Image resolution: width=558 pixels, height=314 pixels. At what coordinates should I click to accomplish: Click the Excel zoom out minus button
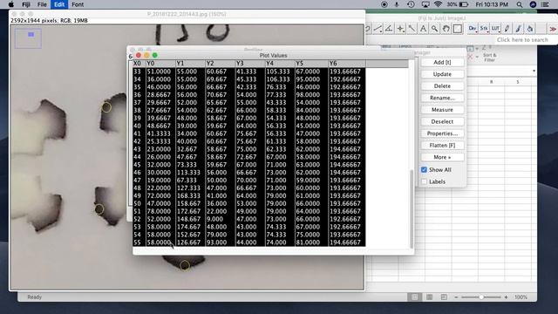coord(456,297)
